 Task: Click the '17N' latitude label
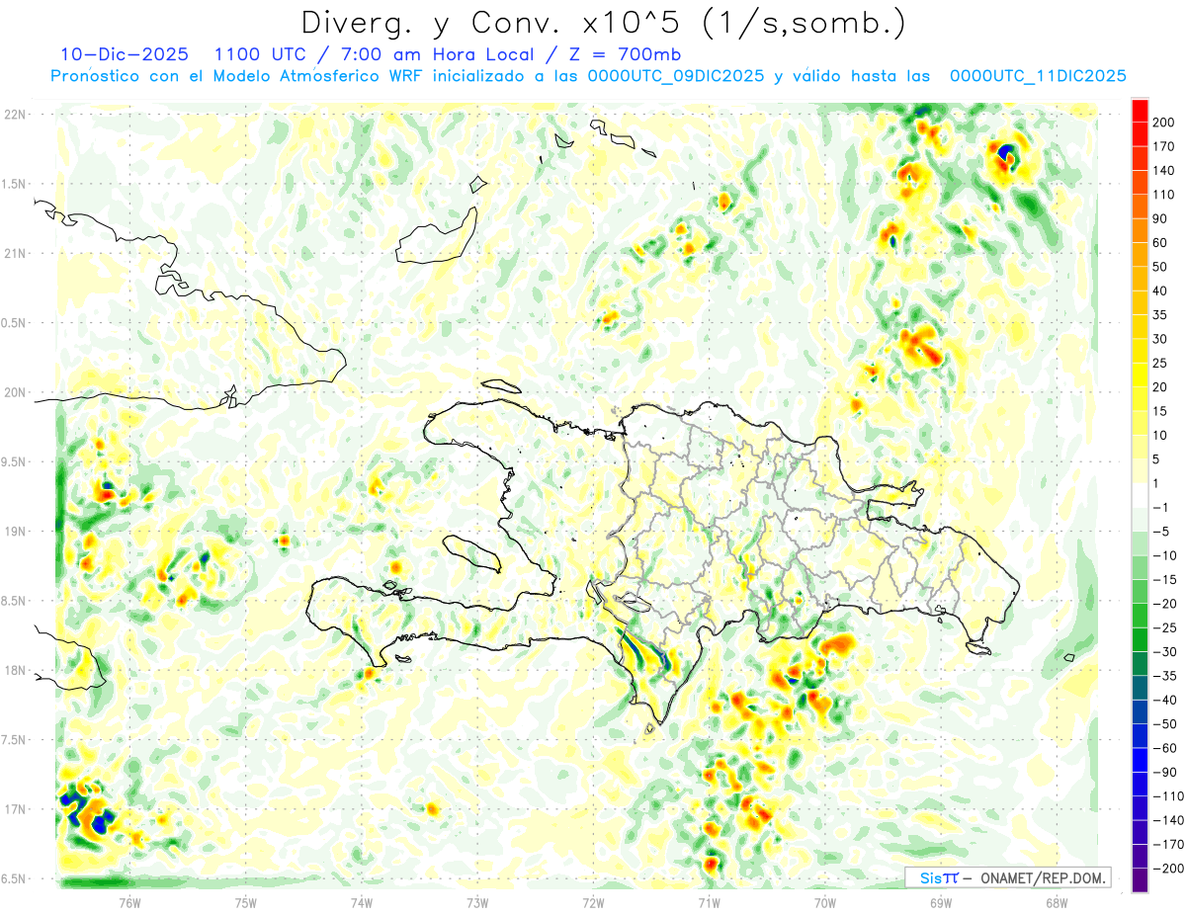pyautogui.click(x=16, y=809)
